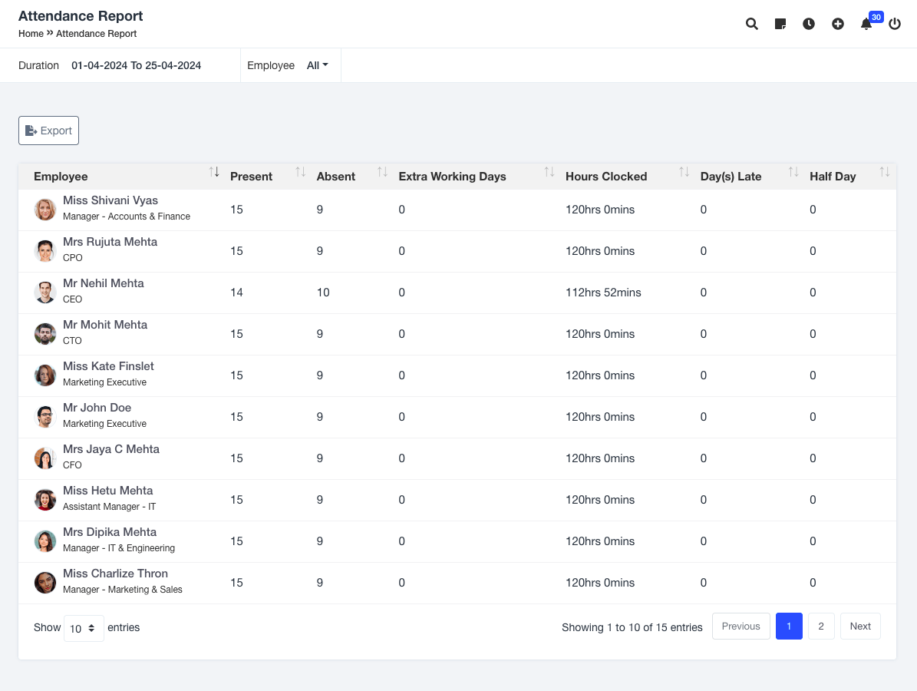Viewport: 917px width, 691px height.
Task: Sort by Present column arrows
Action: click(301, 173)
